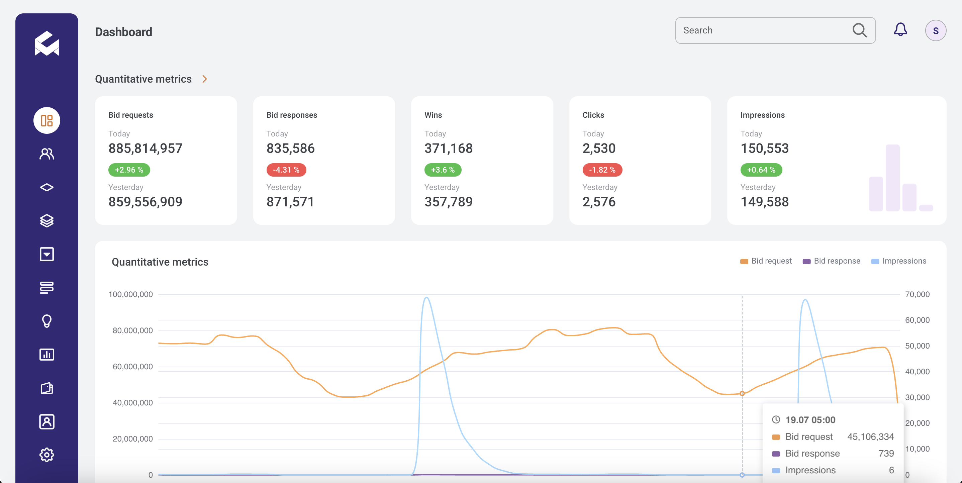Open the users icon in sidebar

[47, 154]
